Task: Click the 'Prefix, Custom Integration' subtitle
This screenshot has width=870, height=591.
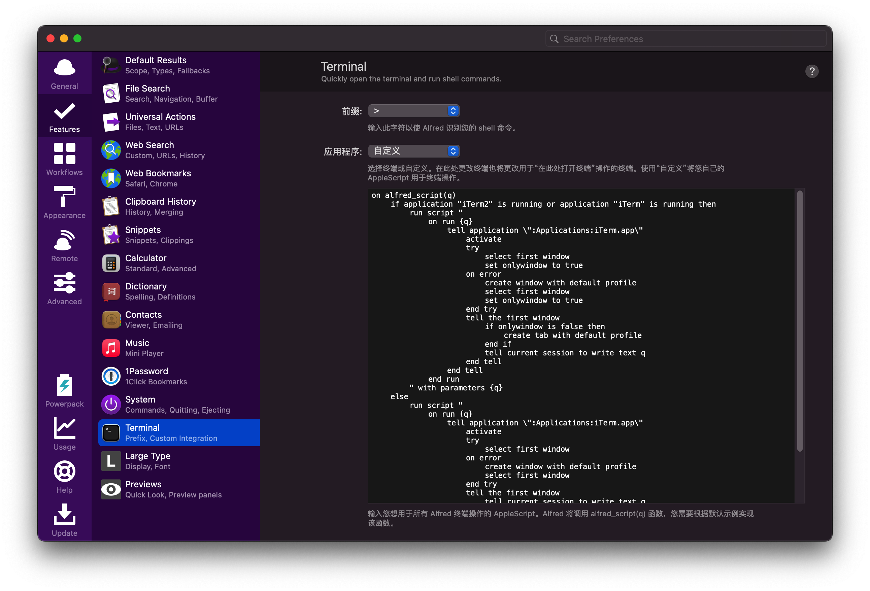Action: [171, 438]
